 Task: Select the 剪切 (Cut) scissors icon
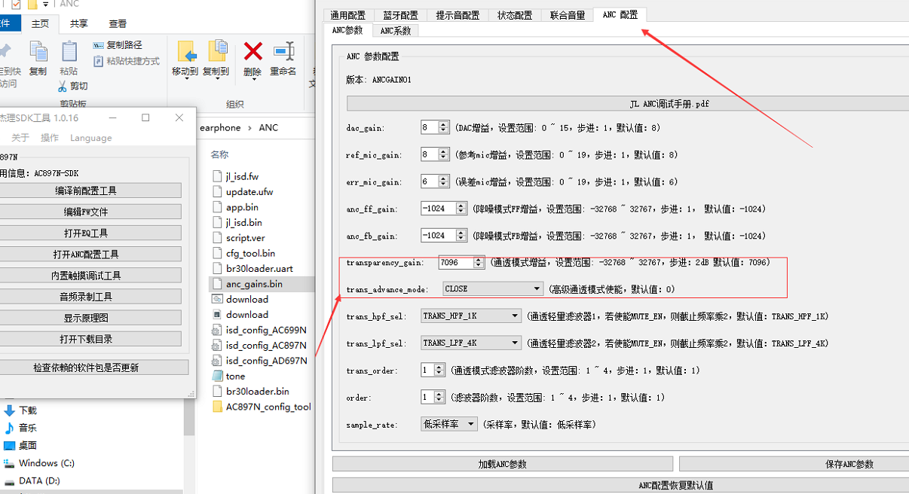[63, 85]
